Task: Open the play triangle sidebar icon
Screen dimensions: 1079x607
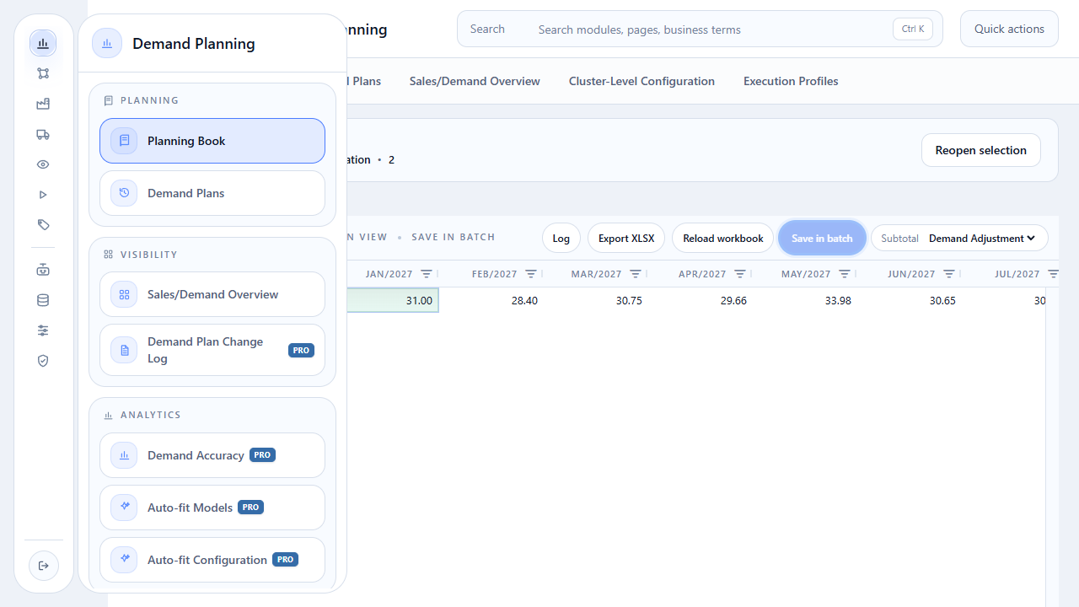Action: [43, 195]
